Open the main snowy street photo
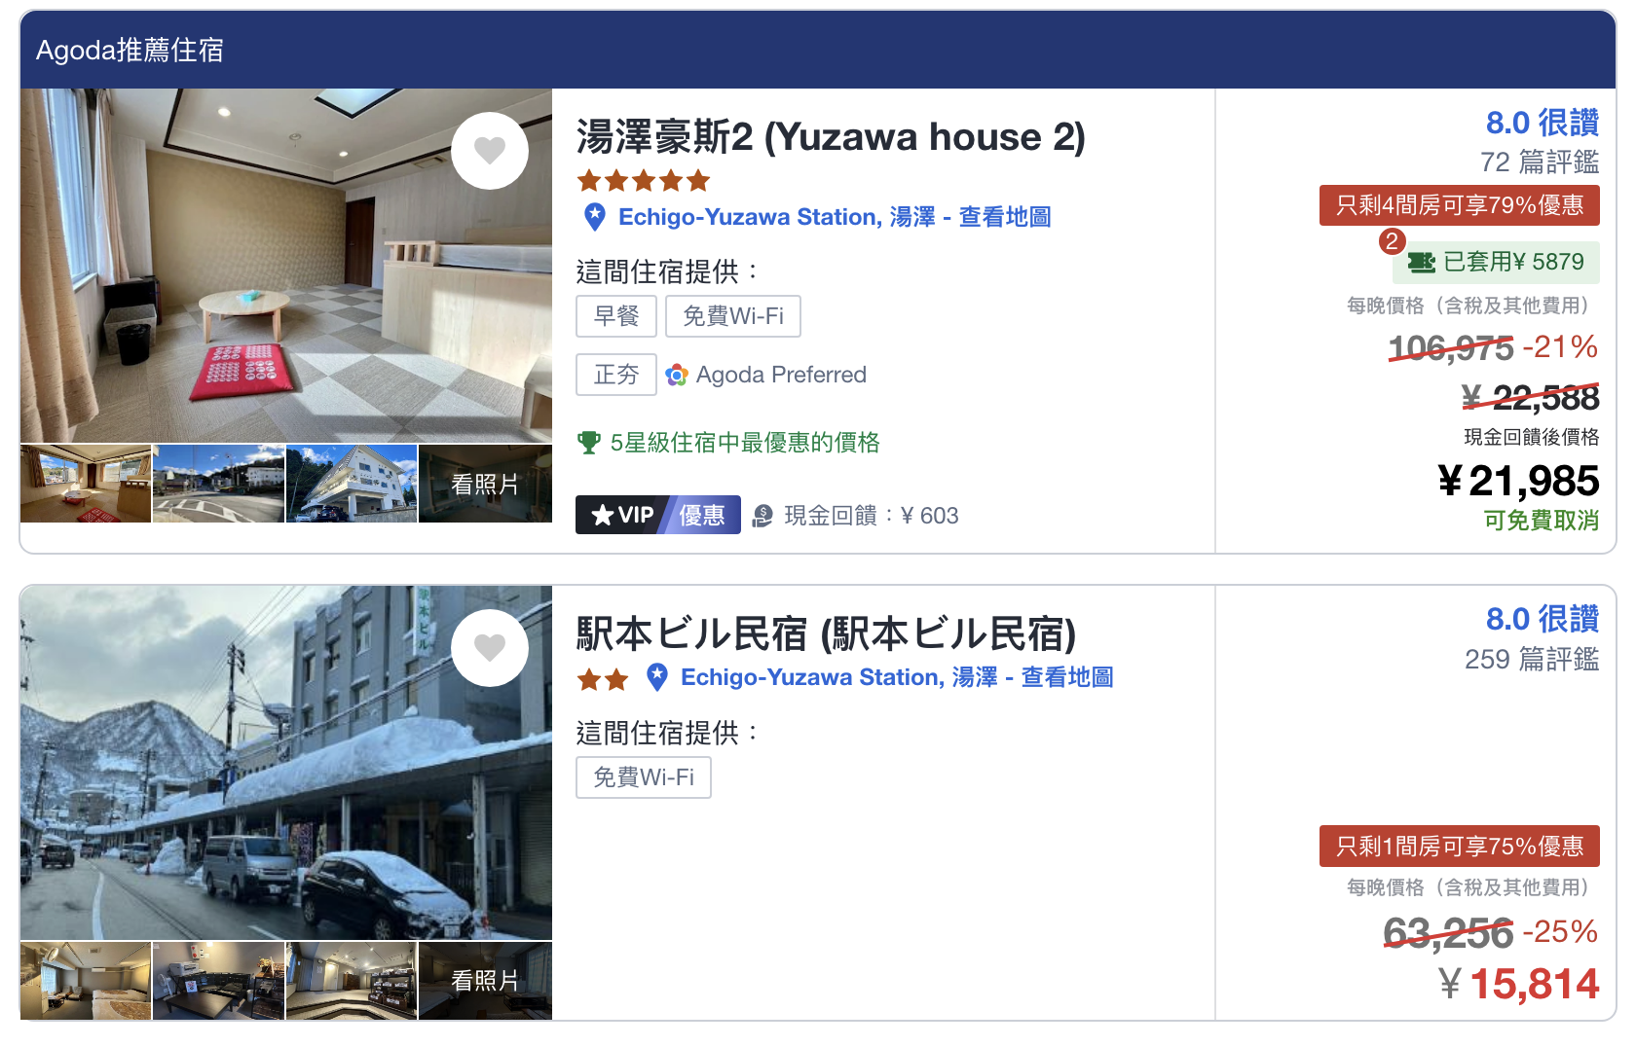 point(286,763)
